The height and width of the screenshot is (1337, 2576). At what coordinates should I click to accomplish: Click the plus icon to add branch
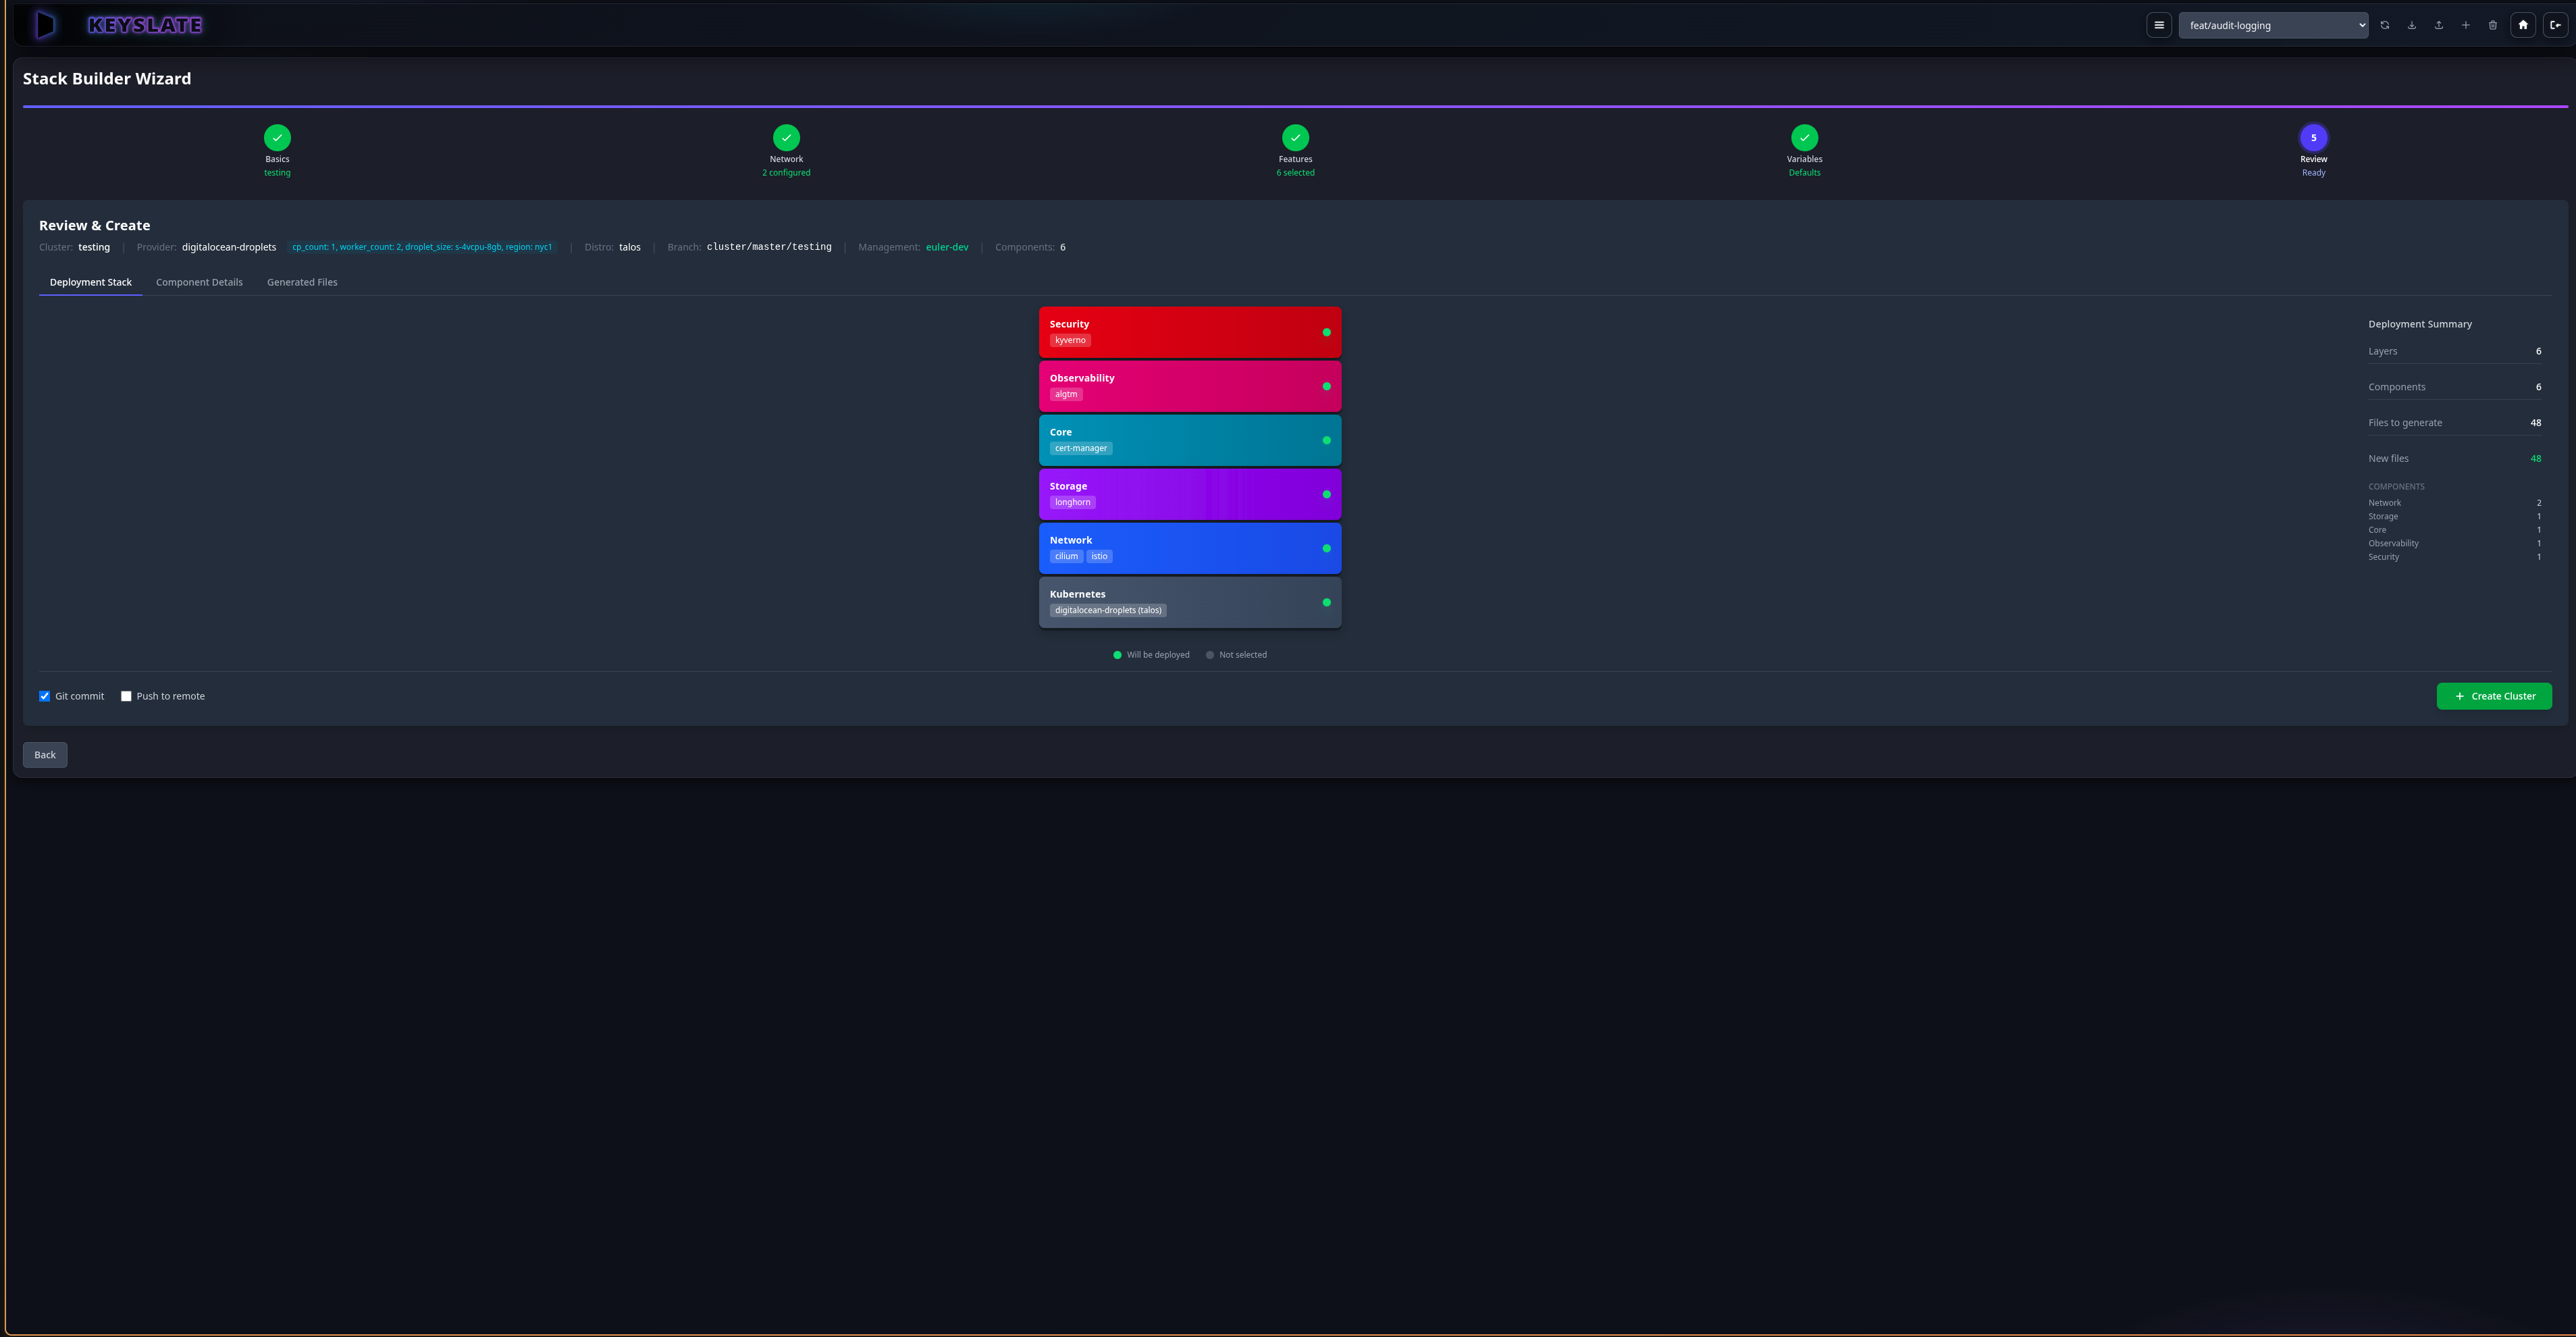2466,25
